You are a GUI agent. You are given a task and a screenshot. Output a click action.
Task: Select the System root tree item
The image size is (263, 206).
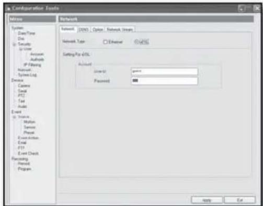(17, 28)
